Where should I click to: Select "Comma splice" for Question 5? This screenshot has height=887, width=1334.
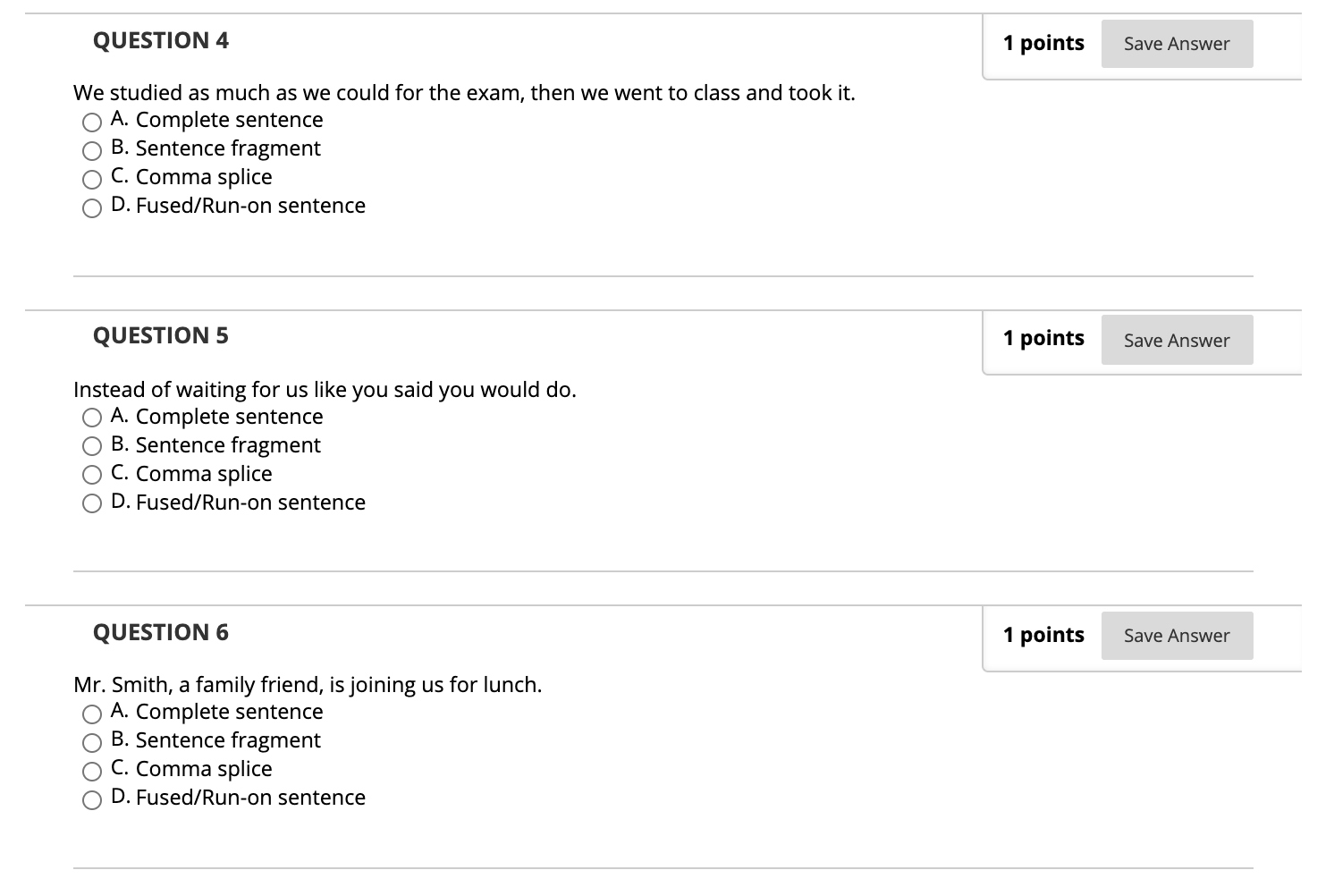[x=92, y=475]
